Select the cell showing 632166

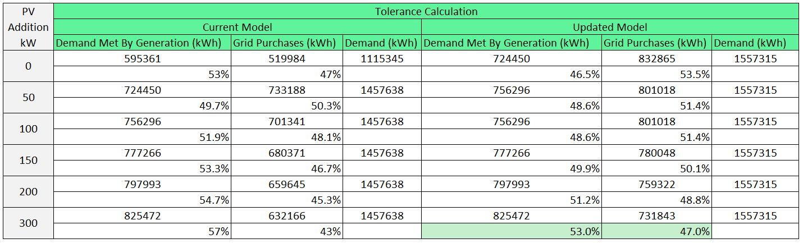pyautogui.click(x=286, y=216)
